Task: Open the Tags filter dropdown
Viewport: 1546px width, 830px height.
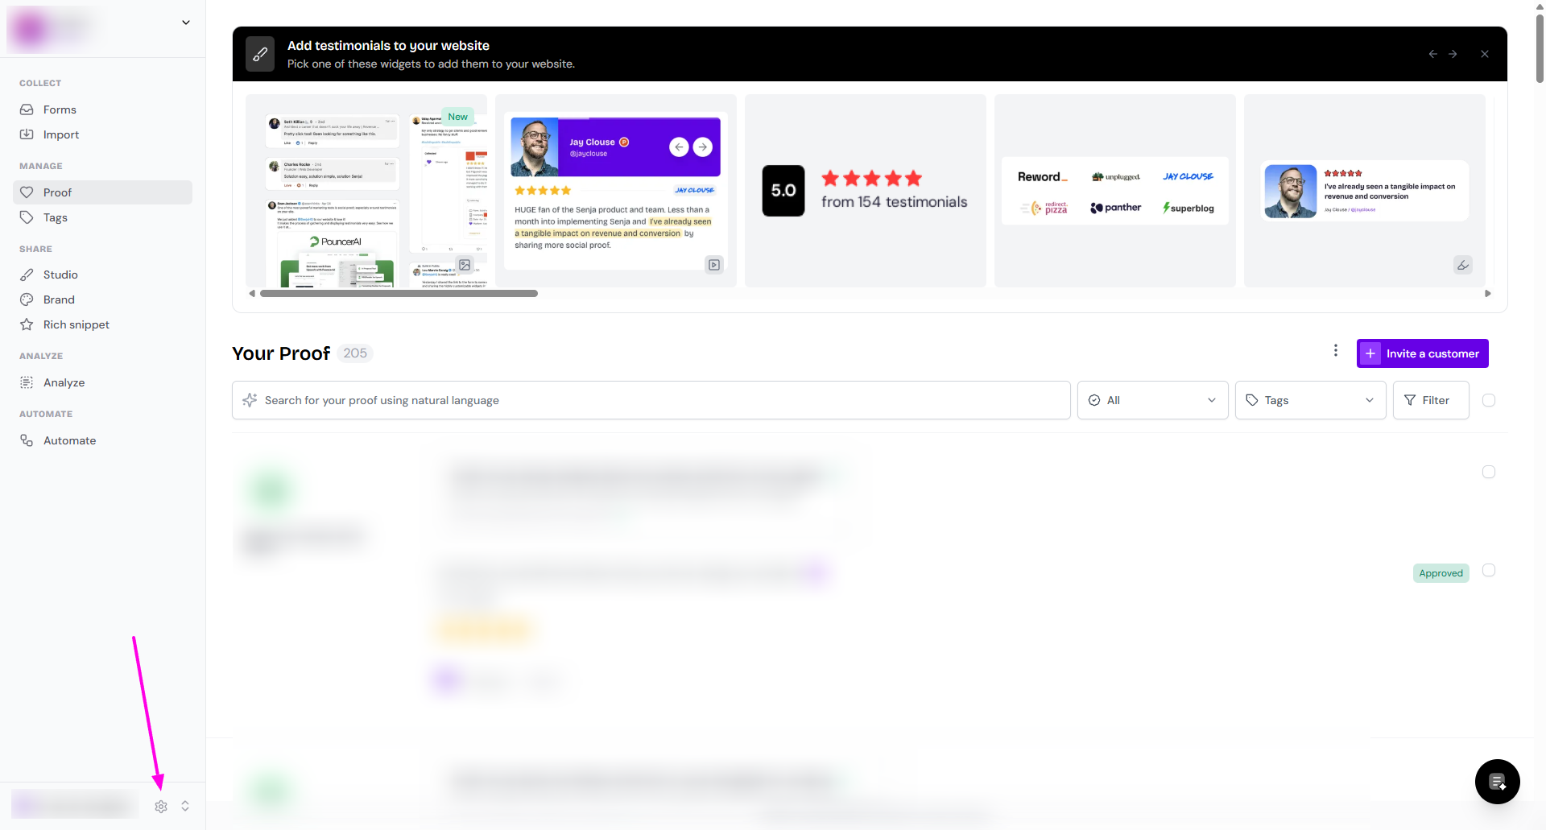Action: pos(1309,400)
